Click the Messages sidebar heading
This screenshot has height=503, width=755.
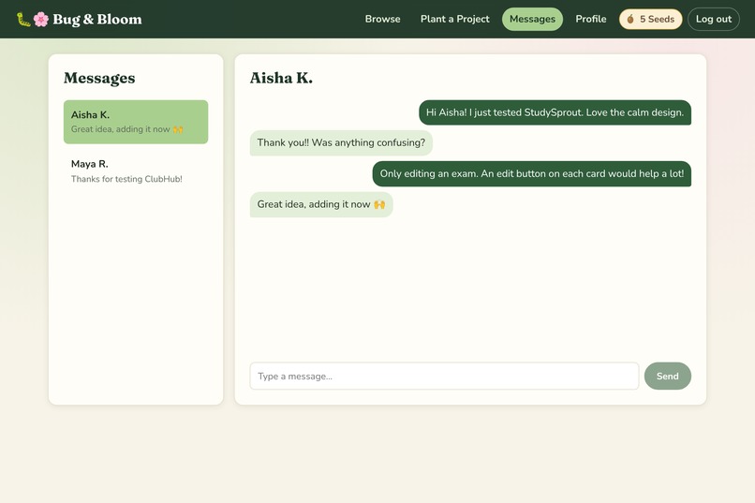[99, 78]
